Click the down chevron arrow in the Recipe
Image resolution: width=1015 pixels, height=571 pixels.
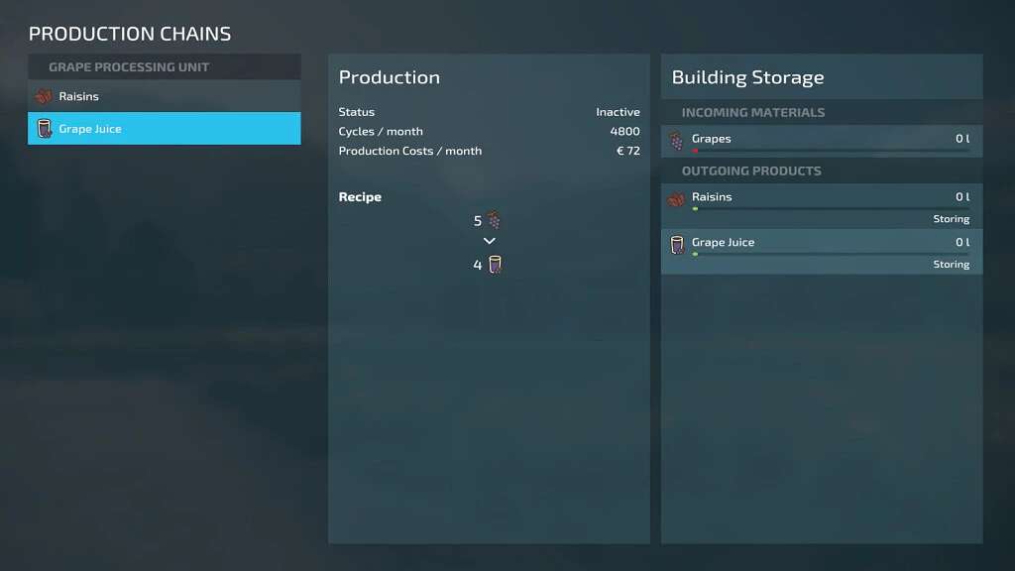coord(489,241)
